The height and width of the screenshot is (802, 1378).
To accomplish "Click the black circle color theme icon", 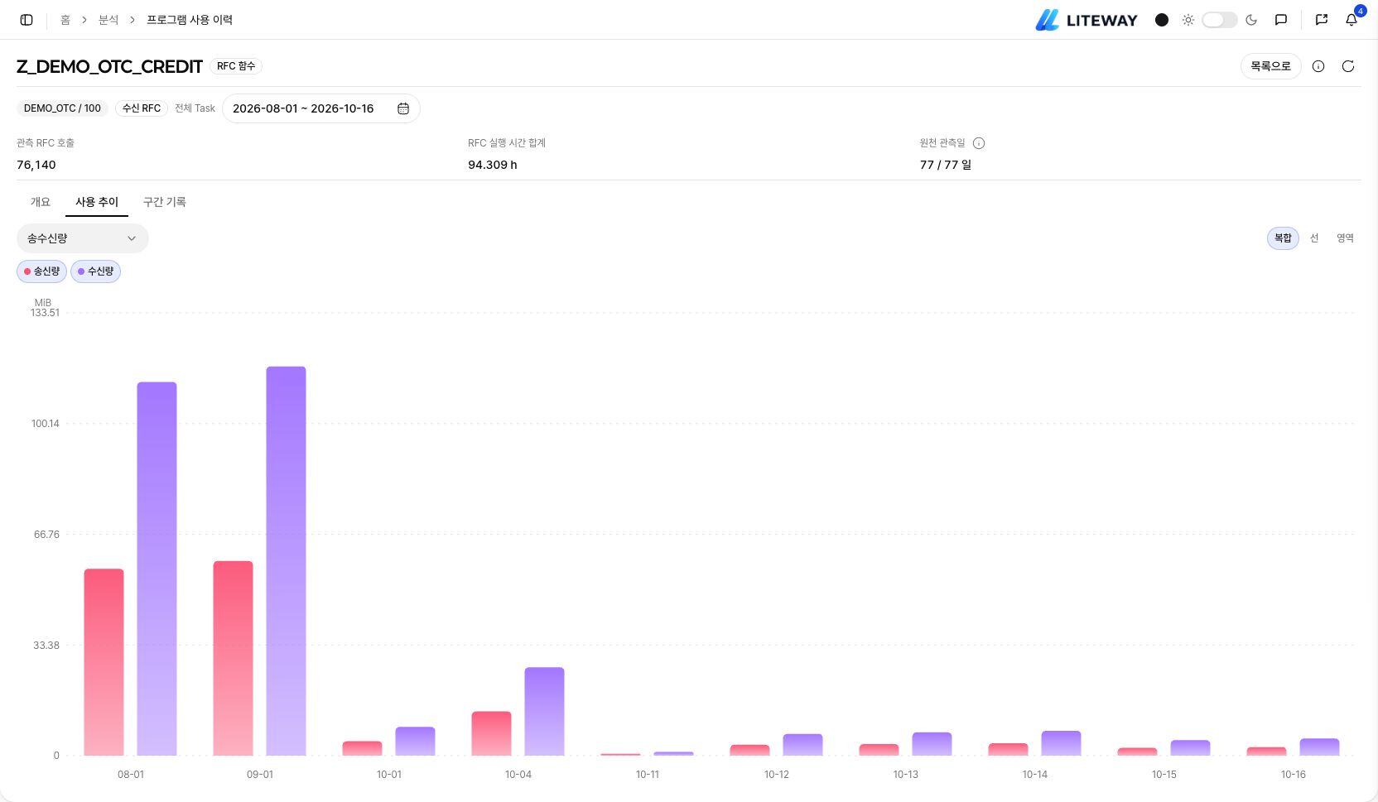I will point(1162,20).
